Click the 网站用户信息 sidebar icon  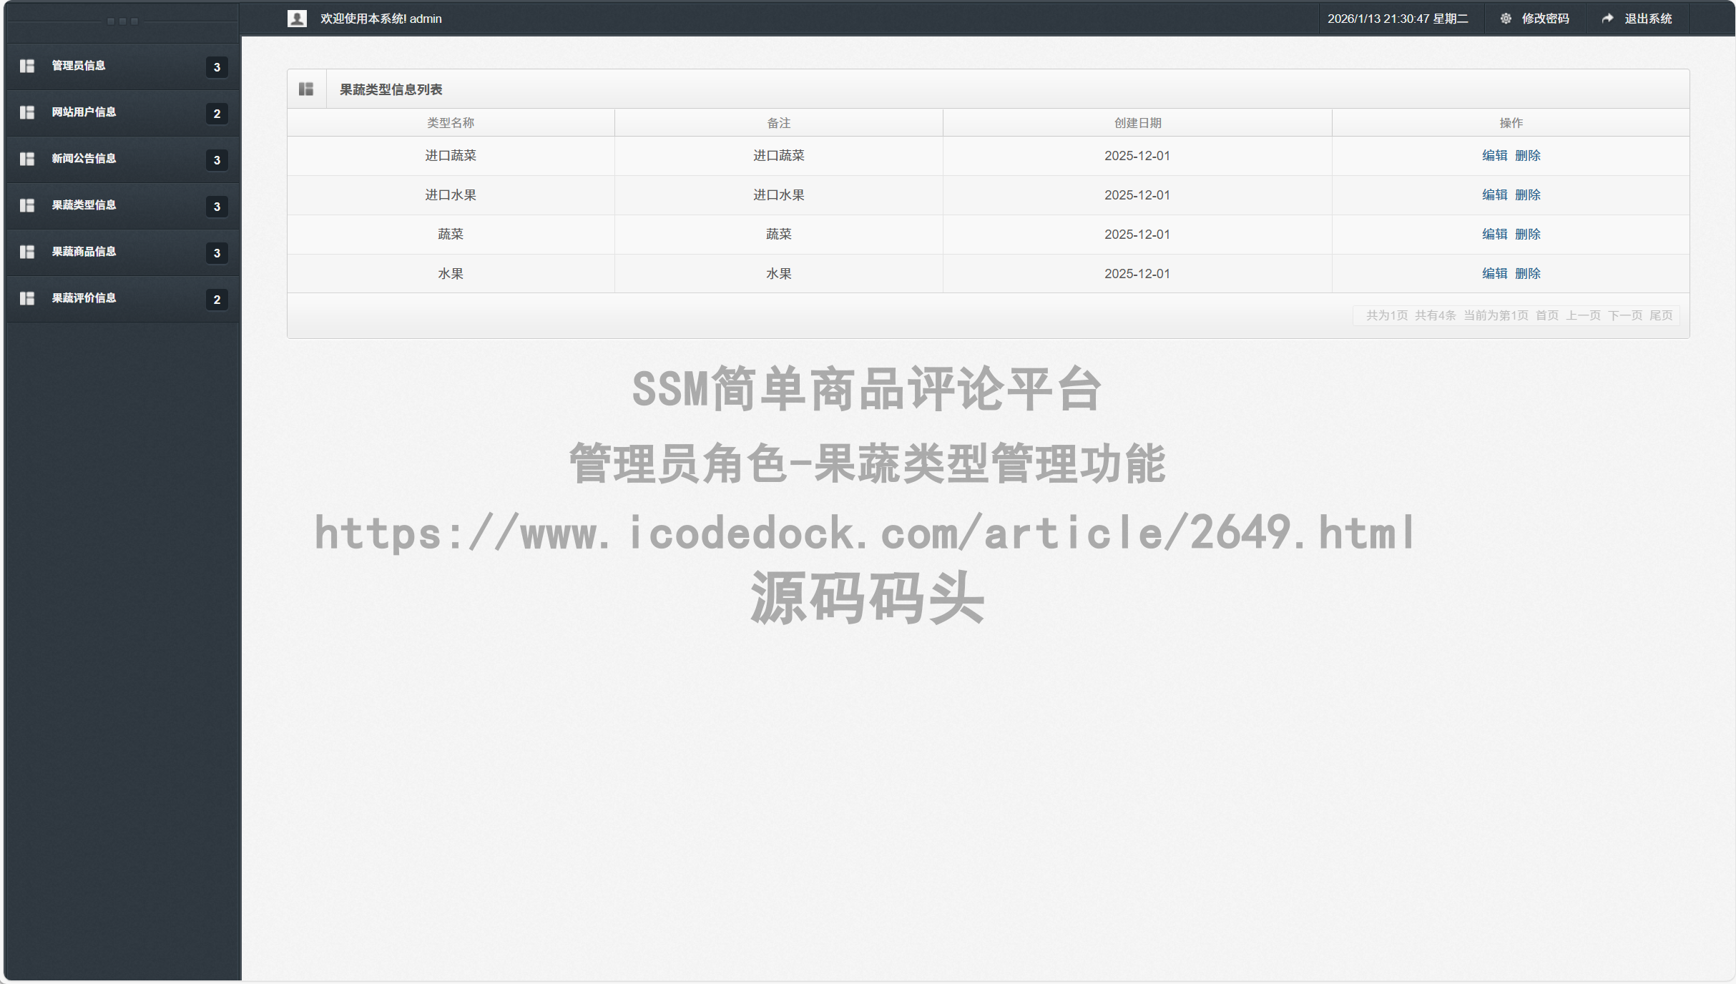[27, 112]
